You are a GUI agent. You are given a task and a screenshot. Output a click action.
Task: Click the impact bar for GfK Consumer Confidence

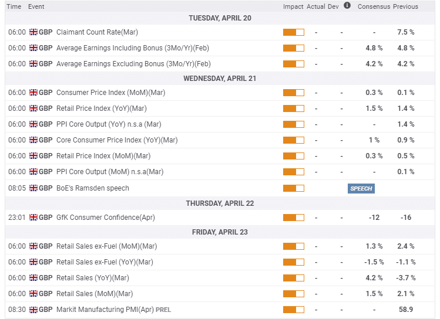pyautogui.click(x=294, y=218)
